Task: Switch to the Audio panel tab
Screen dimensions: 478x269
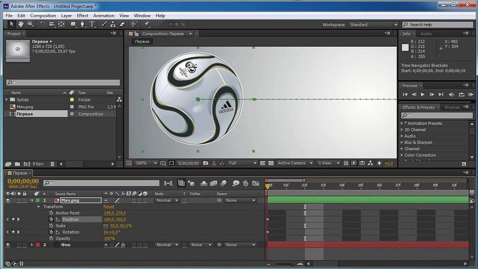Action: [x=426, y=34]
